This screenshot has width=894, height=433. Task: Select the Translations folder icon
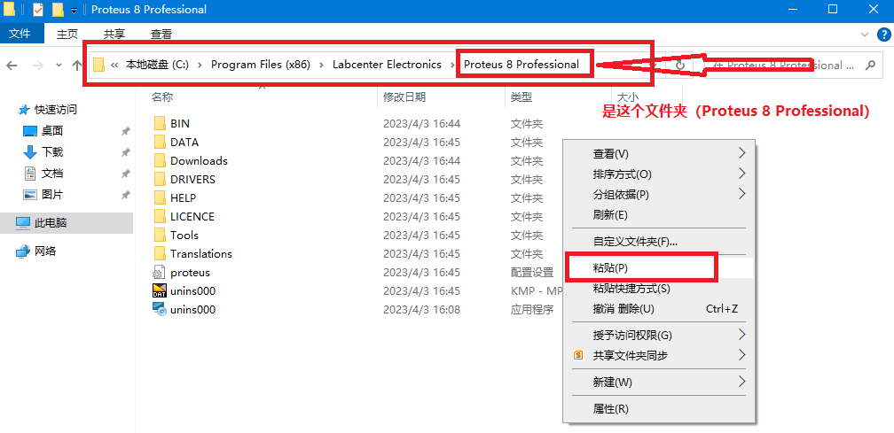click(x=160, y=254)
